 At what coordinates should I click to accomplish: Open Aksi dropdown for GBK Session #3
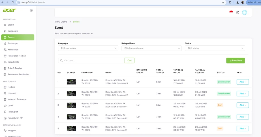pos(243,82)
